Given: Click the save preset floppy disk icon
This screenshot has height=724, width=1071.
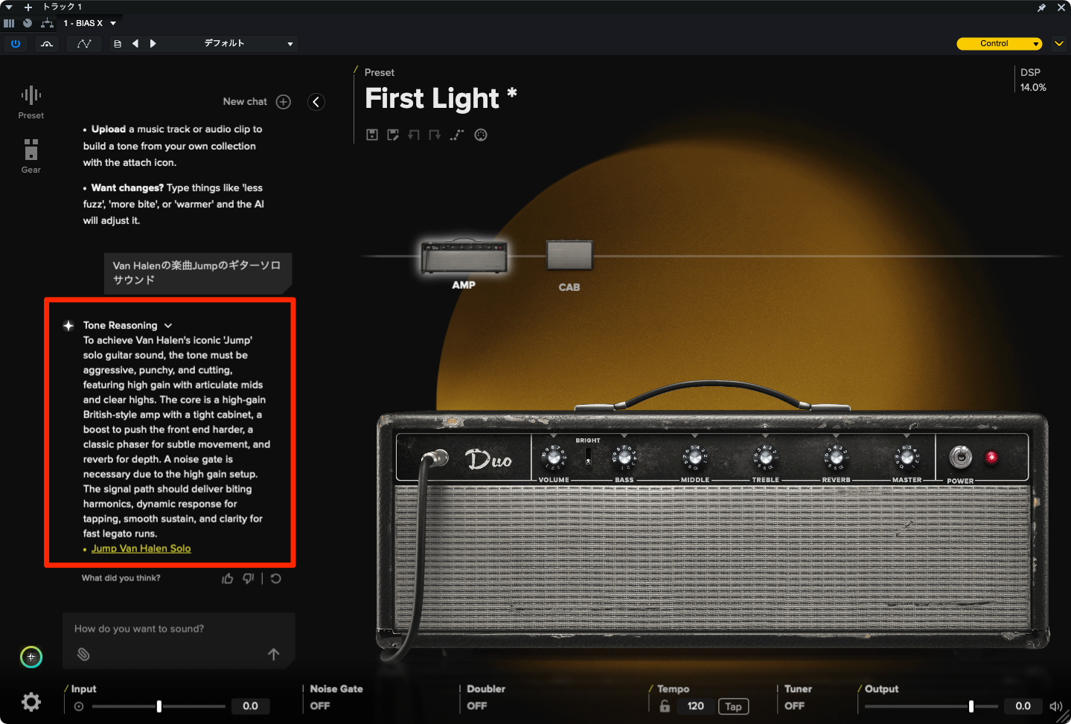Looking at the screenshot, I should (x=372, y=135).
